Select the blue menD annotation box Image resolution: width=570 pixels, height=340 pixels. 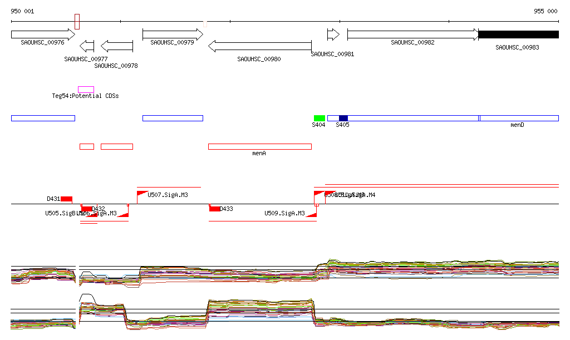(519, 118)
